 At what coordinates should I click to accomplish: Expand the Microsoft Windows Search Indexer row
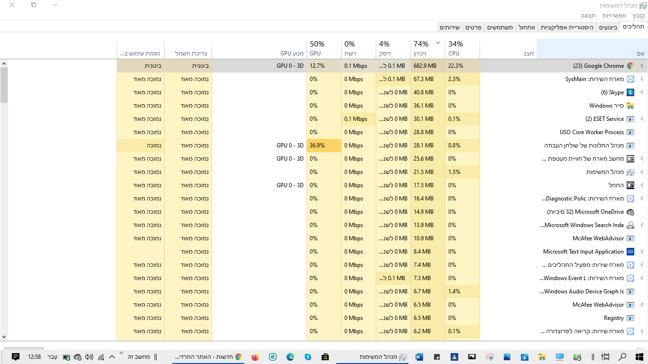click(642, 225)
